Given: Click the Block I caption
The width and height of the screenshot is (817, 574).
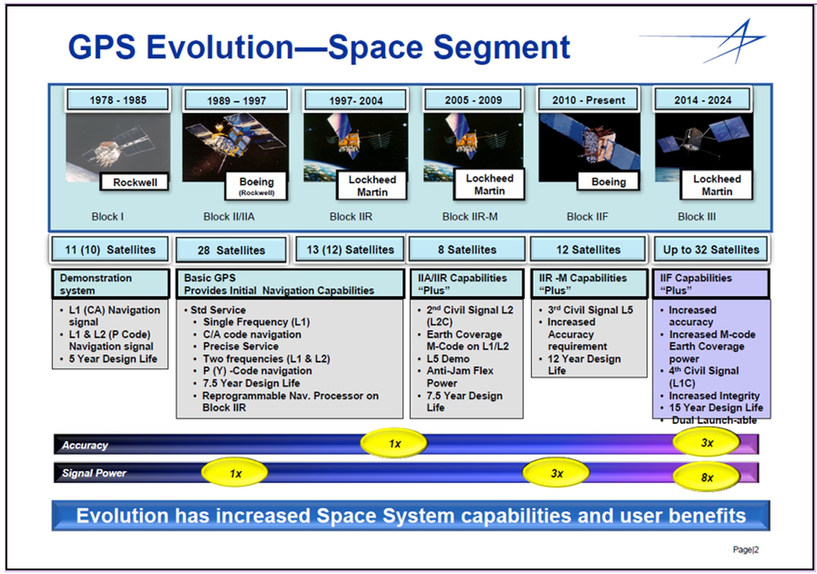Looking at the screenshot, I should click(x=107, y=217).
